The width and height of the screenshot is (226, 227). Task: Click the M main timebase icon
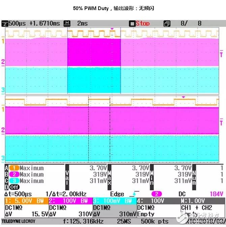pyautogui.click(x=67, y=24)
